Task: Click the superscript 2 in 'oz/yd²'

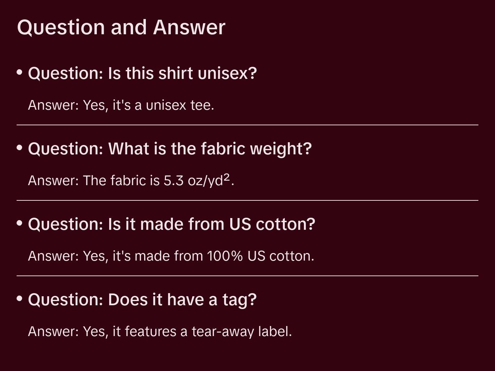Action: (227, 177)
